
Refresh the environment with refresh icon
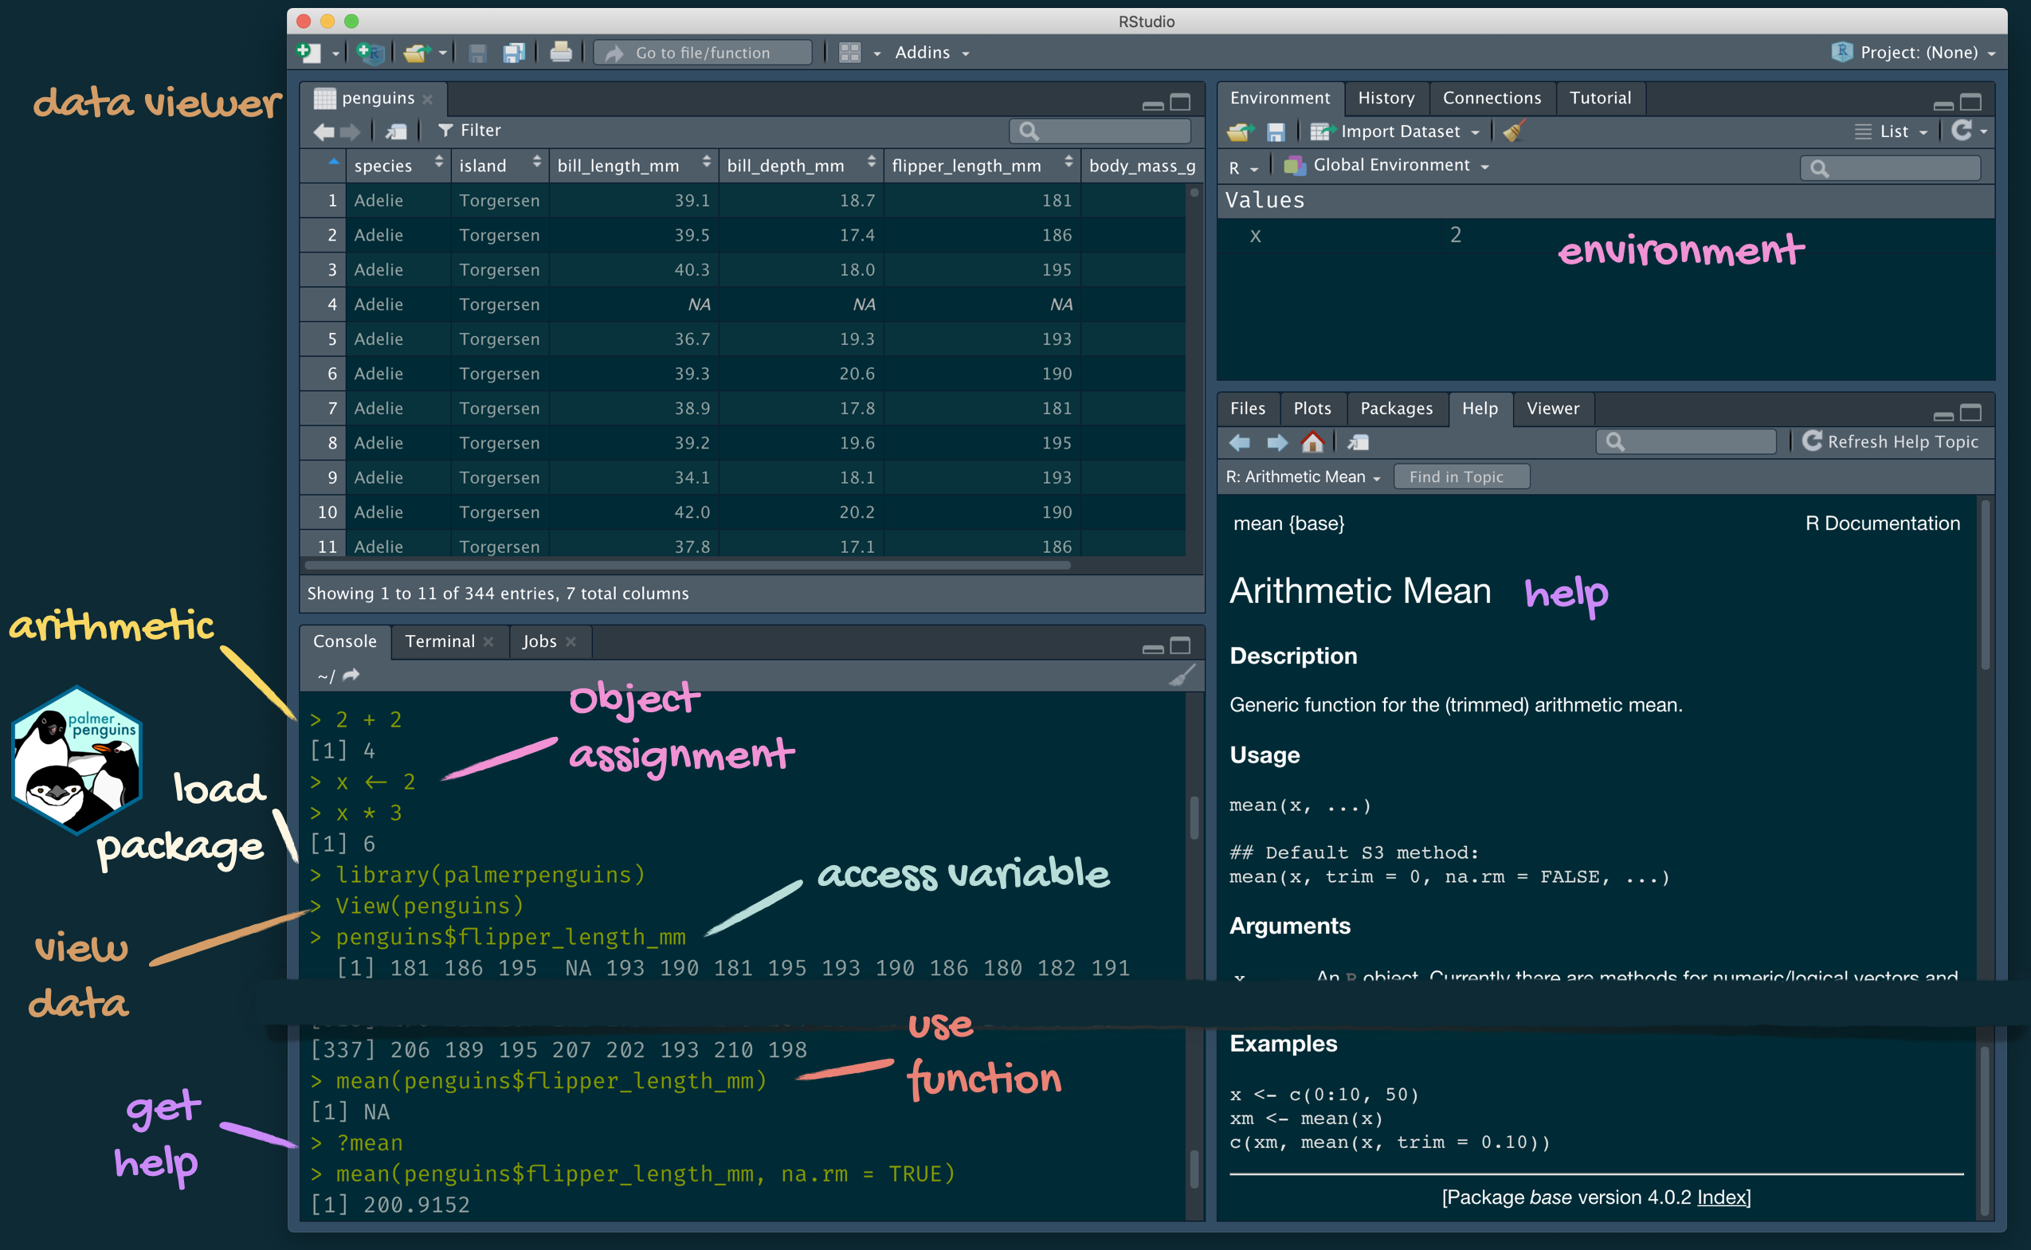click(1961, 131)
